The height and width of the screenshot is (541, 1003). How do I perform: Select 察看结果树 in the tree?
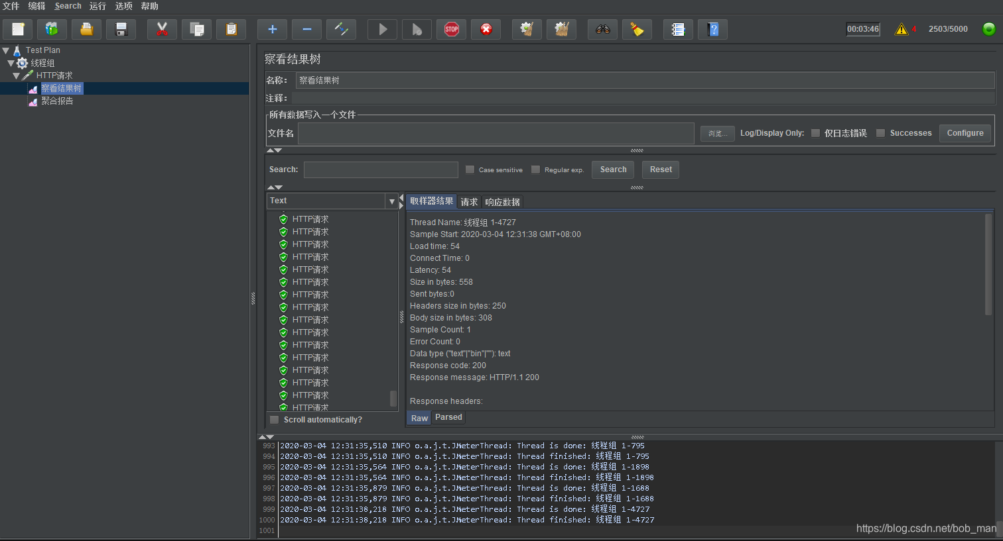(x=62, y=89)
